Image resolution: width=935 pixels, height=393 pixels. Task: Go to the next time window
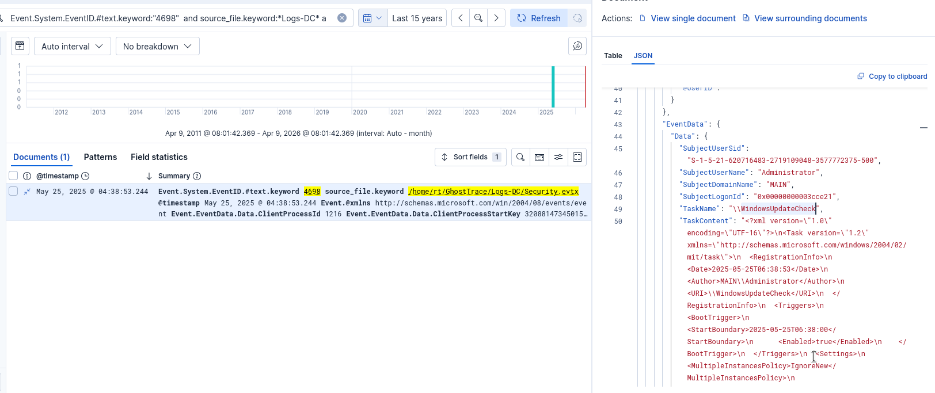[496, 18]
